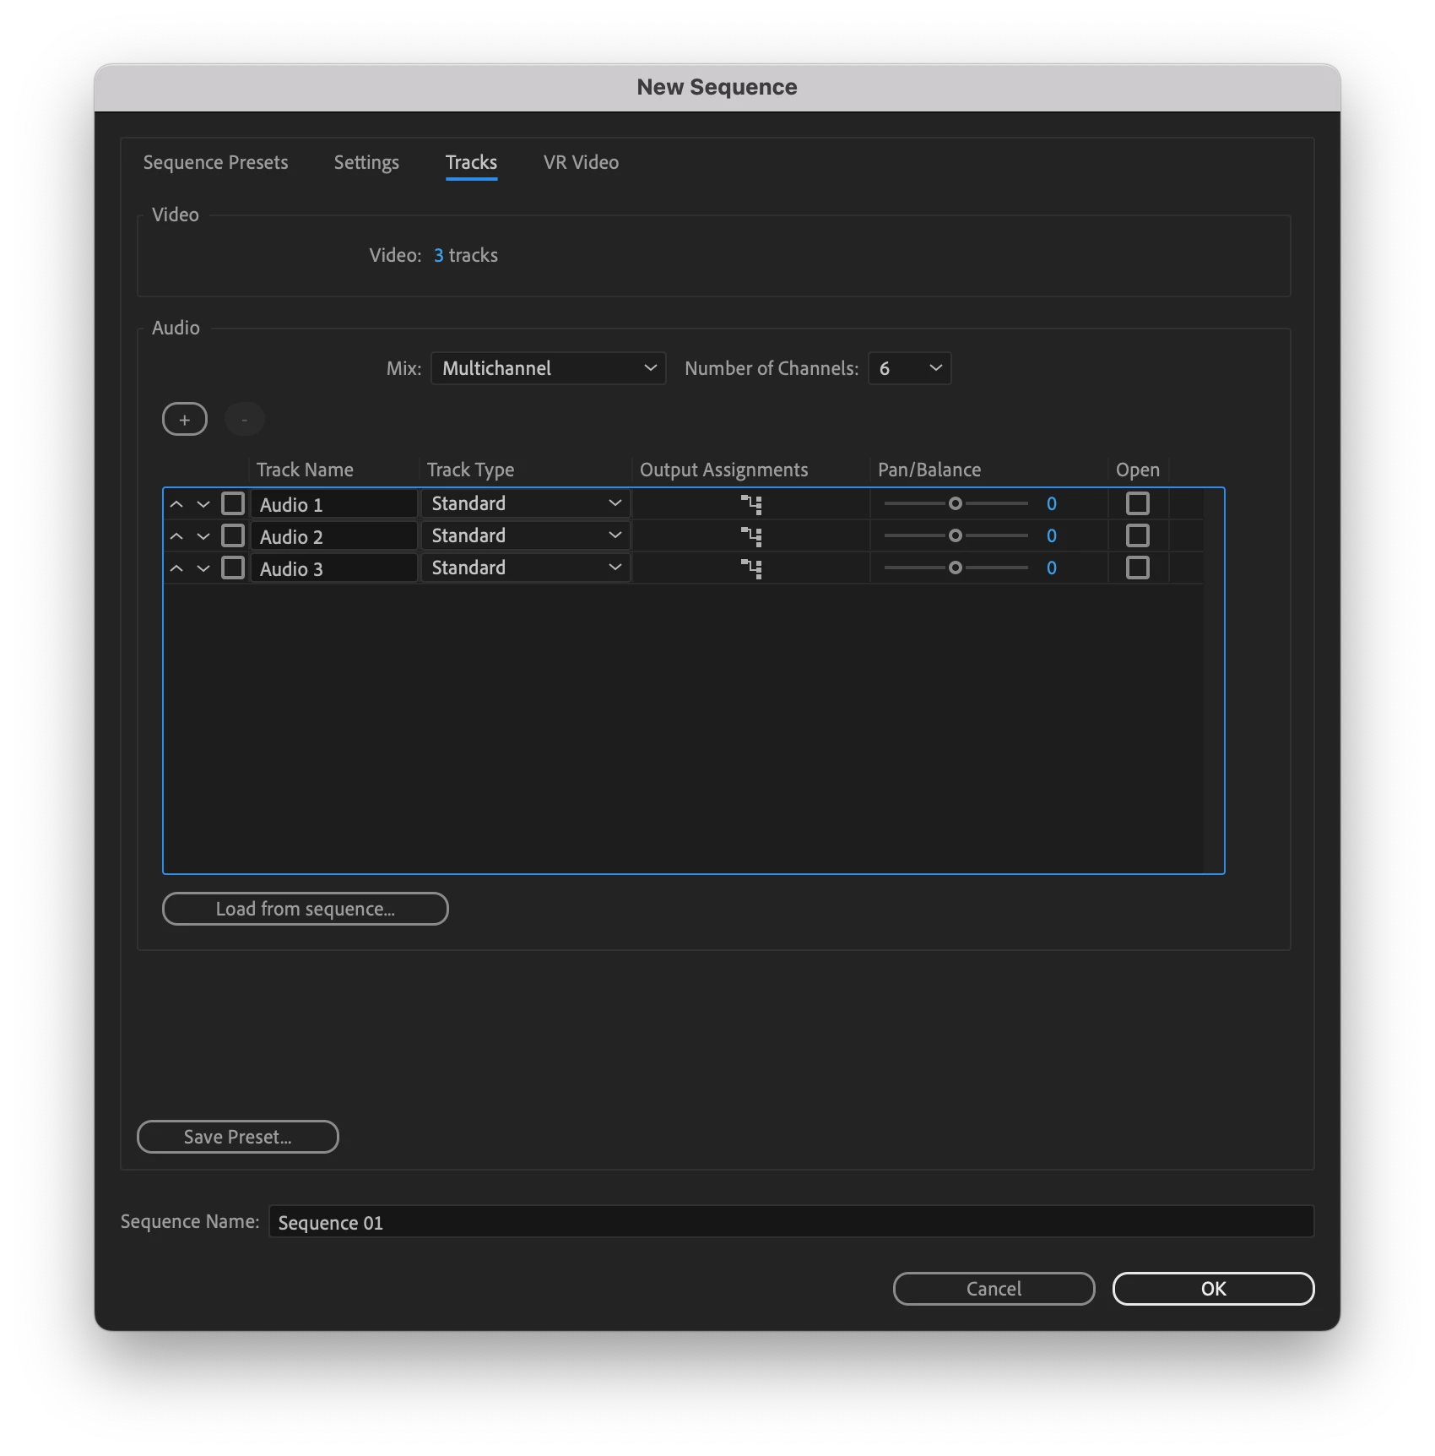
Task: Click Load from sequence button
Action: [305, 909]
